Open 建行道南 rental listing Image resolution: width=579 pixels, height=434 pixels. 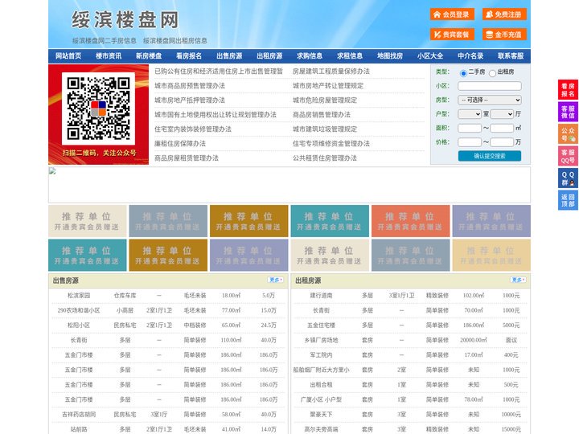coord(321,296)
